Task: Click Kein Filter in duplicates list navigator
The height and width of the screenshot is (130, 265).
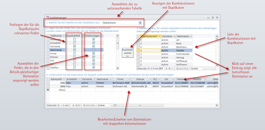Action: (182, 68)
